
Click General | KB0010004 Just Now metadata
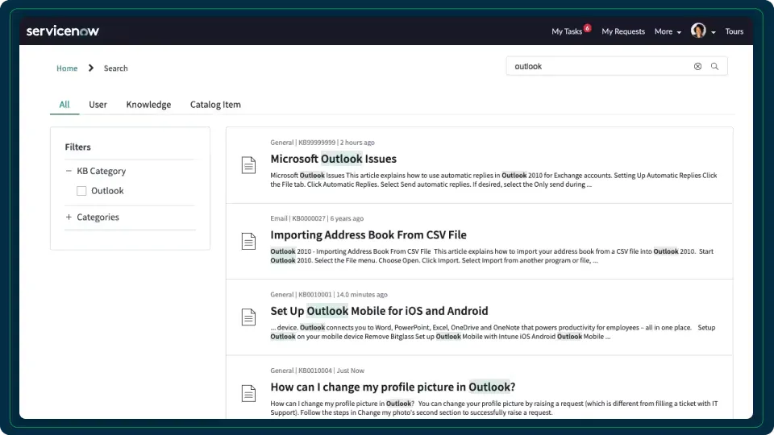(317, 371)
